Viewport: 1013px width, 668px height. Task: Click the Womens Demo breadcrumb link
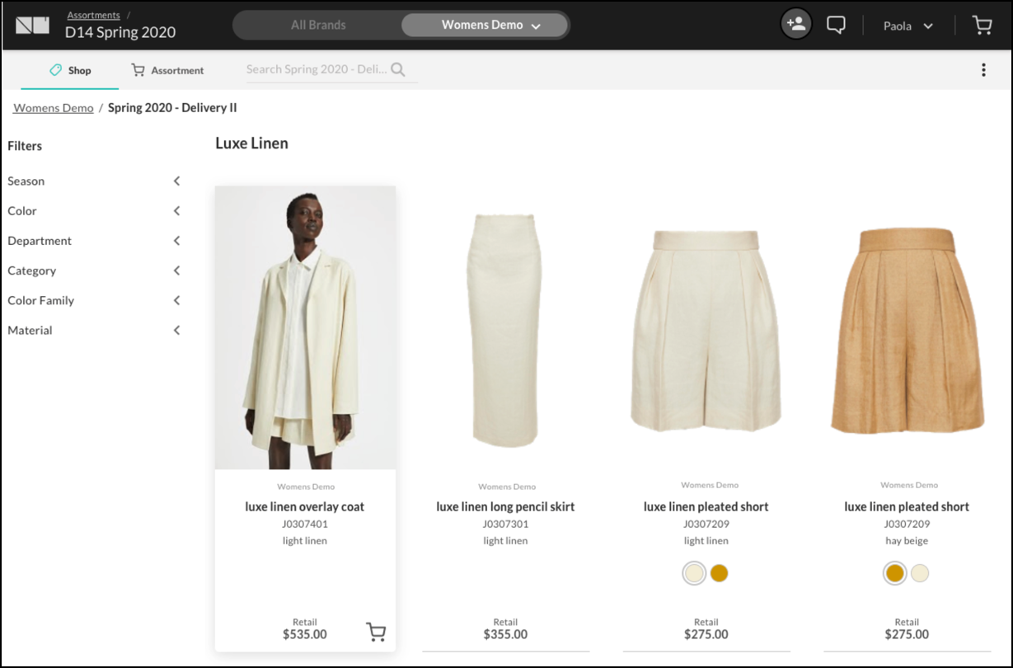click(54, 108)
